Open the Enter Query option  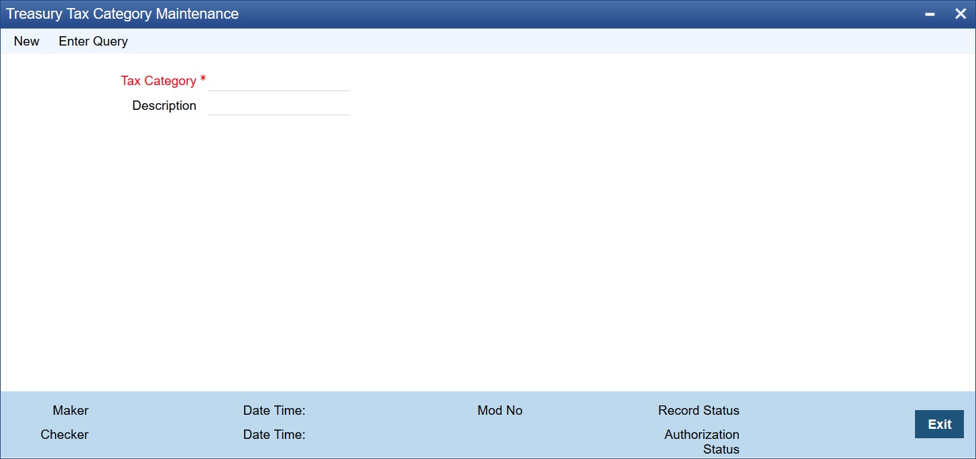tap(93, 42)
